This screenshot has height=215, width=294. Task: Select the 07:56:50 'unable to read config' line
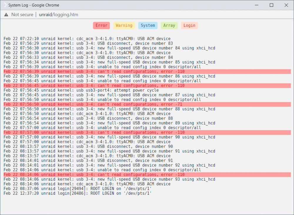[x=102, y=100]
